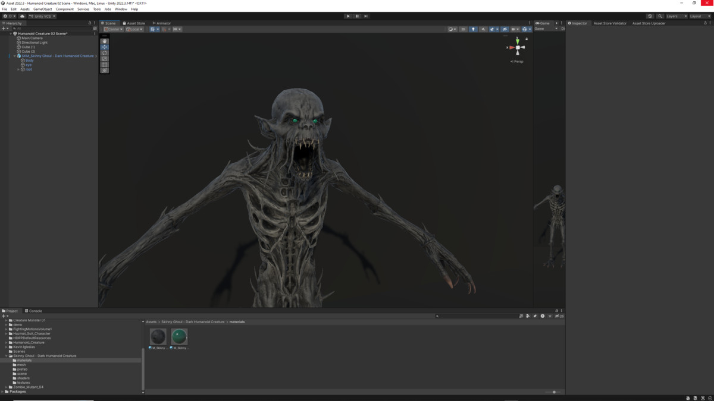Switch to Asset Store Validator tab
This screenshot has height=401, width=714.
tap(610, 23)
